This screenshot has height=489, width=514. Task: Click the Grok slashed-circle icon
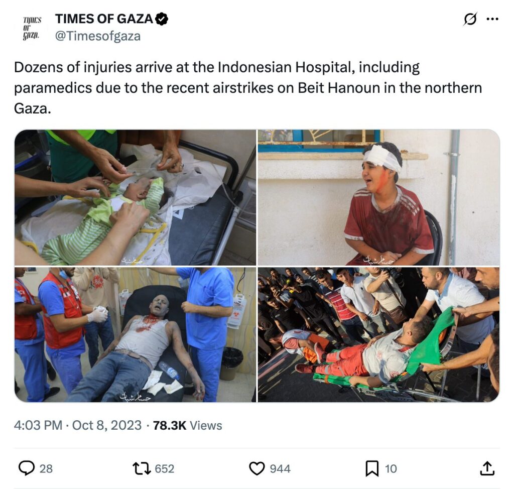pyautogui.click(x=470, y=19)
